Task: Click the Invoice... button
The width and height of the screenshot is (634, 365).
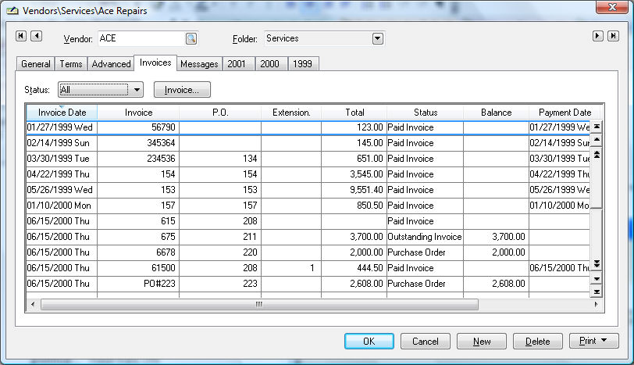Action: click(182, 90)
